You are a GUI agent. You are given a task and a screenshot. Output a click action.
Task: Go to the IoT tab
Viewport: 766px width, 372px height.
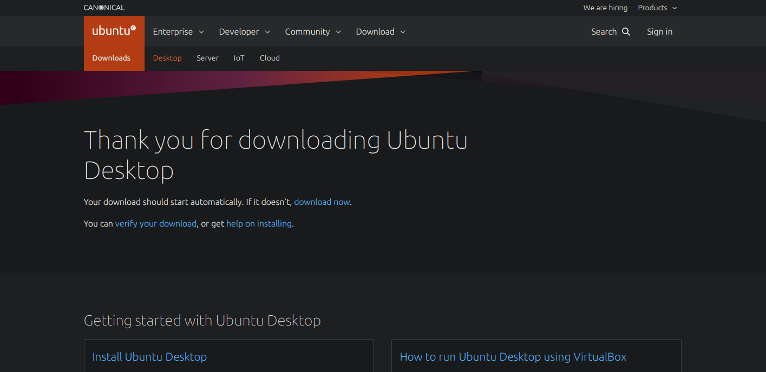[x=239, y=58]
